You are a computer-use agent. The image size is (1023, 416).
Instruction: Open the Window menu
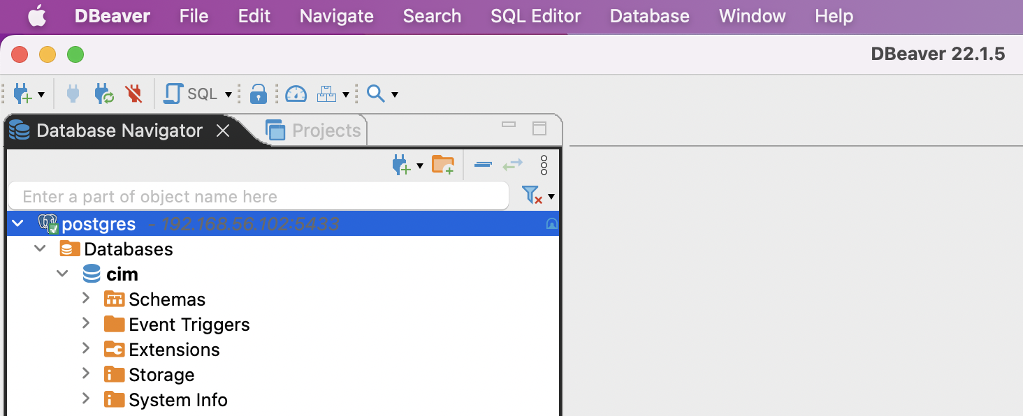pyautogui.click(x=753, y=16)
